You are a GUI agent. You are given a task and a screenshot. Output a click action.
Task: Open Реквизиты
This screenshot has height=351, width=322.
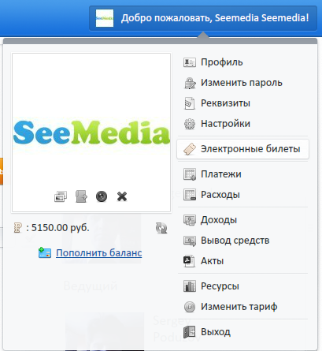[225, 103]
